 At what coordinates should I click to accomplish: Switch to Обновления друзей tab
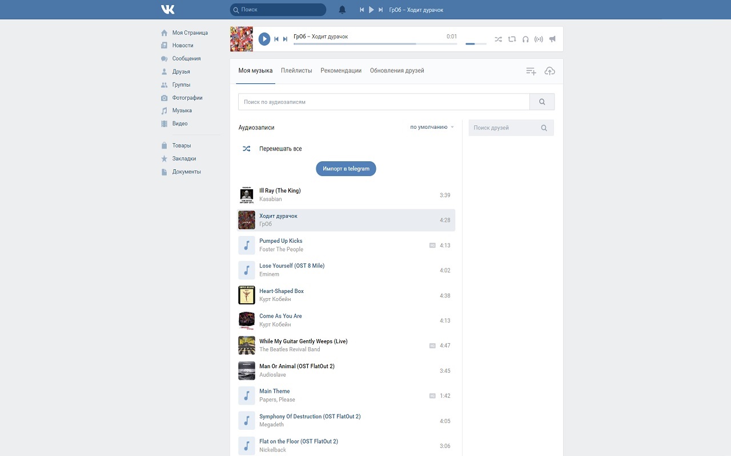[397, 71]
